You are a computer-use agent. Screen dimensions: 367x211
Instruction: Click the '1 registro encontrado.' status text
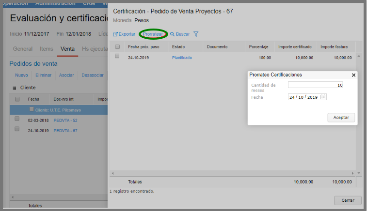pos(132,191)
